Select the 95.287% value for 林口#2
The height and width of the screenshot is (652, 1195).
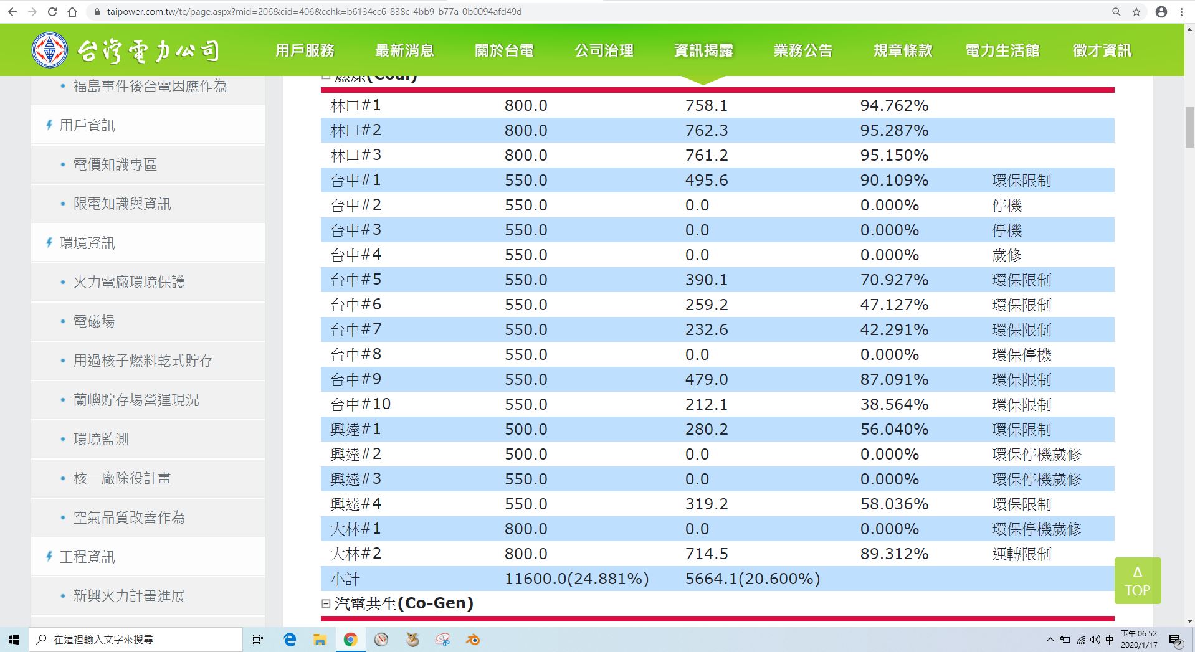click(894, 130)
